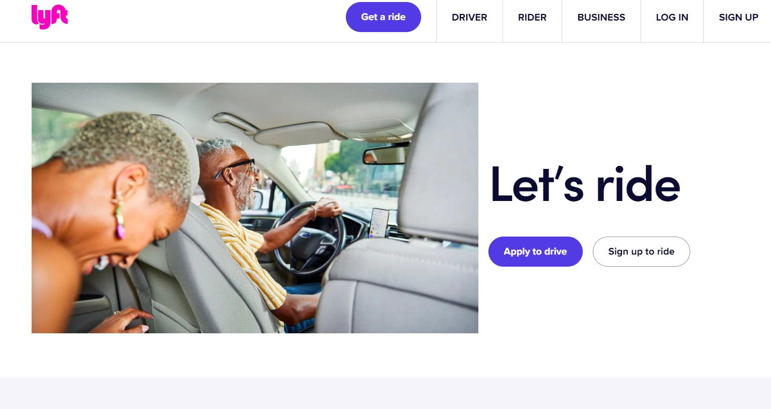771x409 pixels.
Task: Click the pink Lyft logo
Action: [x=50, y=17]
